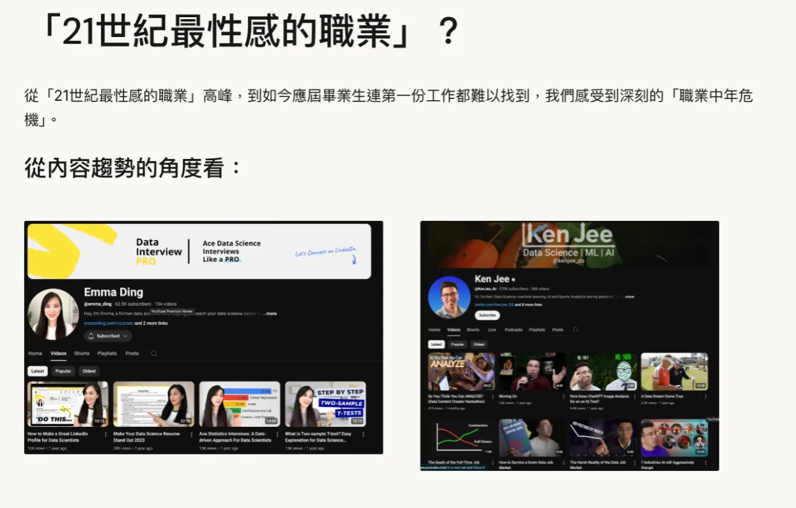
Task: Open the '7 Industries AI will Aggressively Disrupt' thumbnail
Action: 674,438
